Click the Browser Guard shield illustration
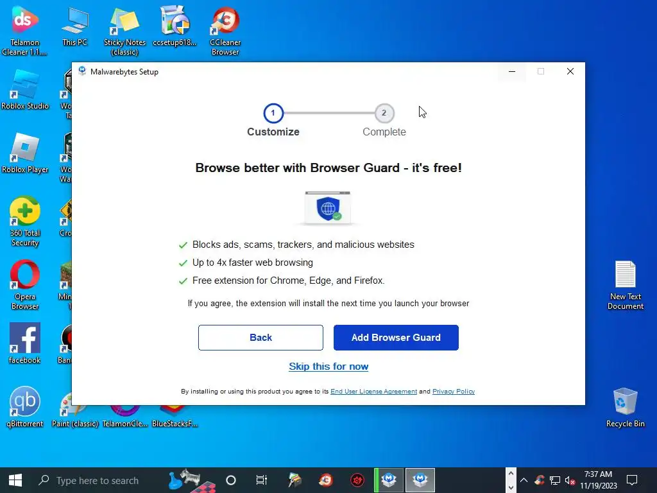 pyautogui.click(x=328, y=208)
